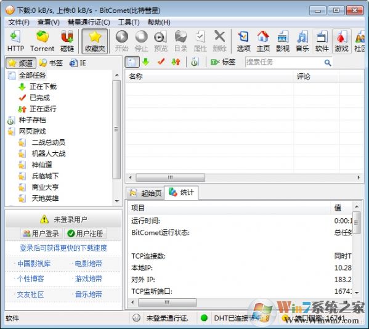Filter downloading tasks with green arrow

point(146,62)
